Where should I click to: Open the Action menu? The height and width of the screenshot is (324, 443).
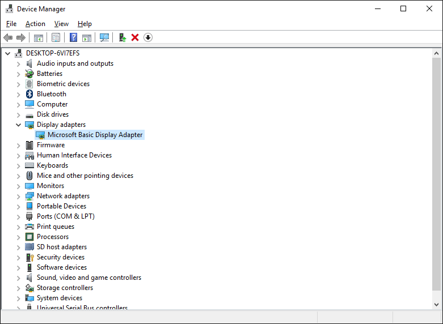tap(35, 24)
